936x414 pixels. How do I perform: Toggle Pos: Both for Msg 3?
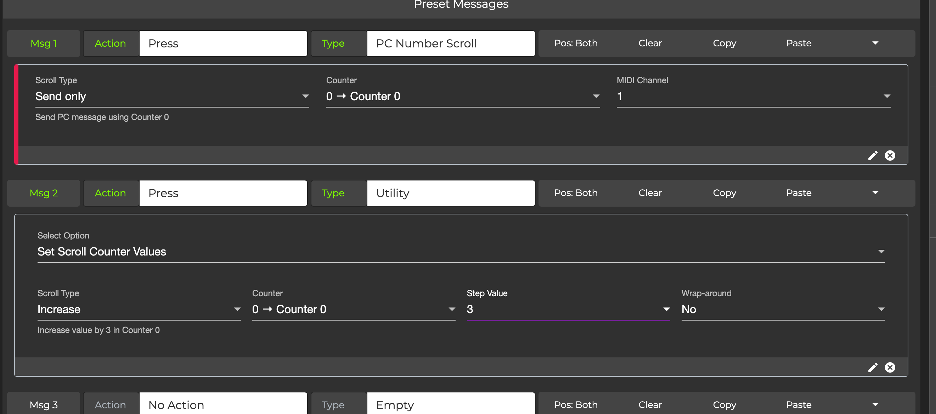tap(576, 404)
